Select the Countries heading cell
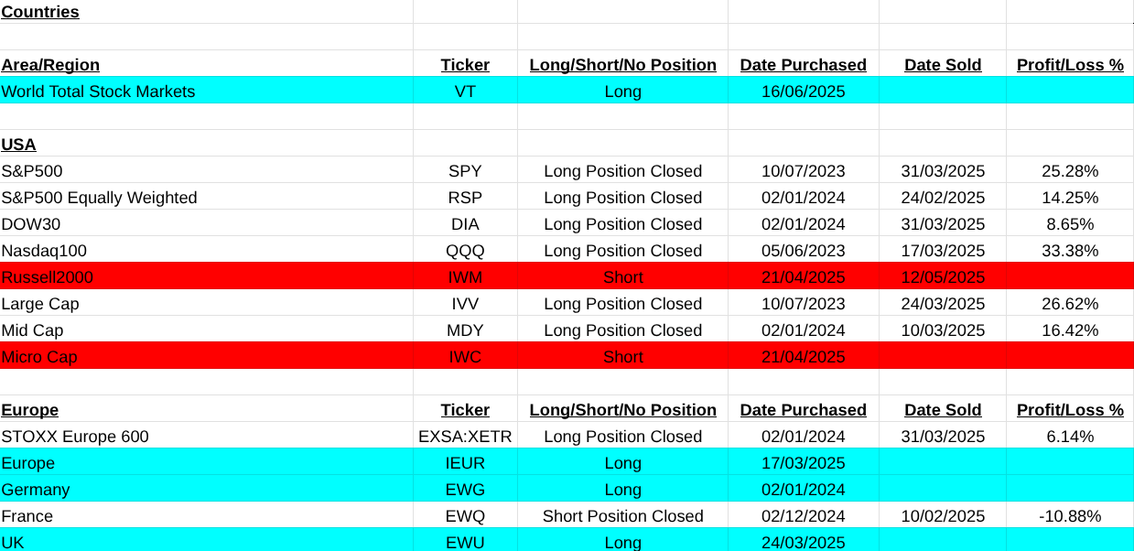 tap(40, 12)
